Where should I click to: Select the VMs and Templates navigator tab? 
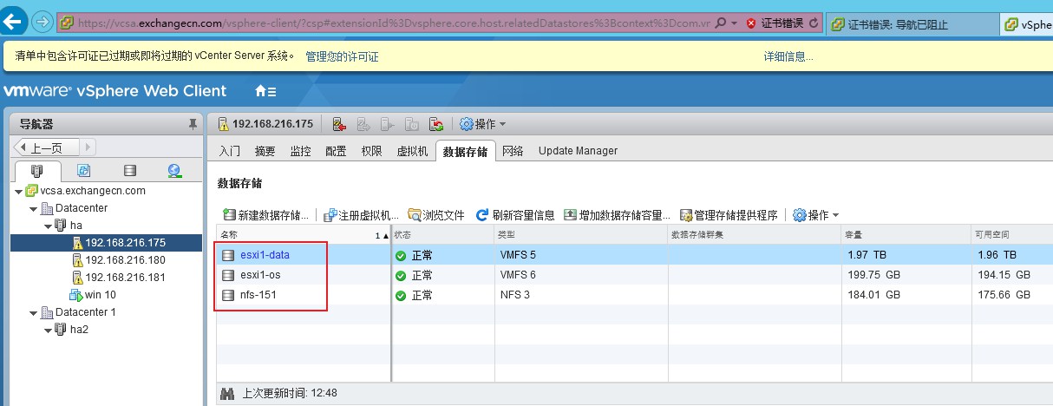point(84,171)
